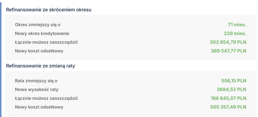This screenshot has height=117, width=258.
Task: Click the "229 mies." value
Action: tap(235, 33)
